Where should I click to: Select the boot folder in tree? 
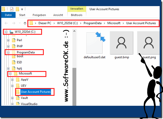coord(20,56)
